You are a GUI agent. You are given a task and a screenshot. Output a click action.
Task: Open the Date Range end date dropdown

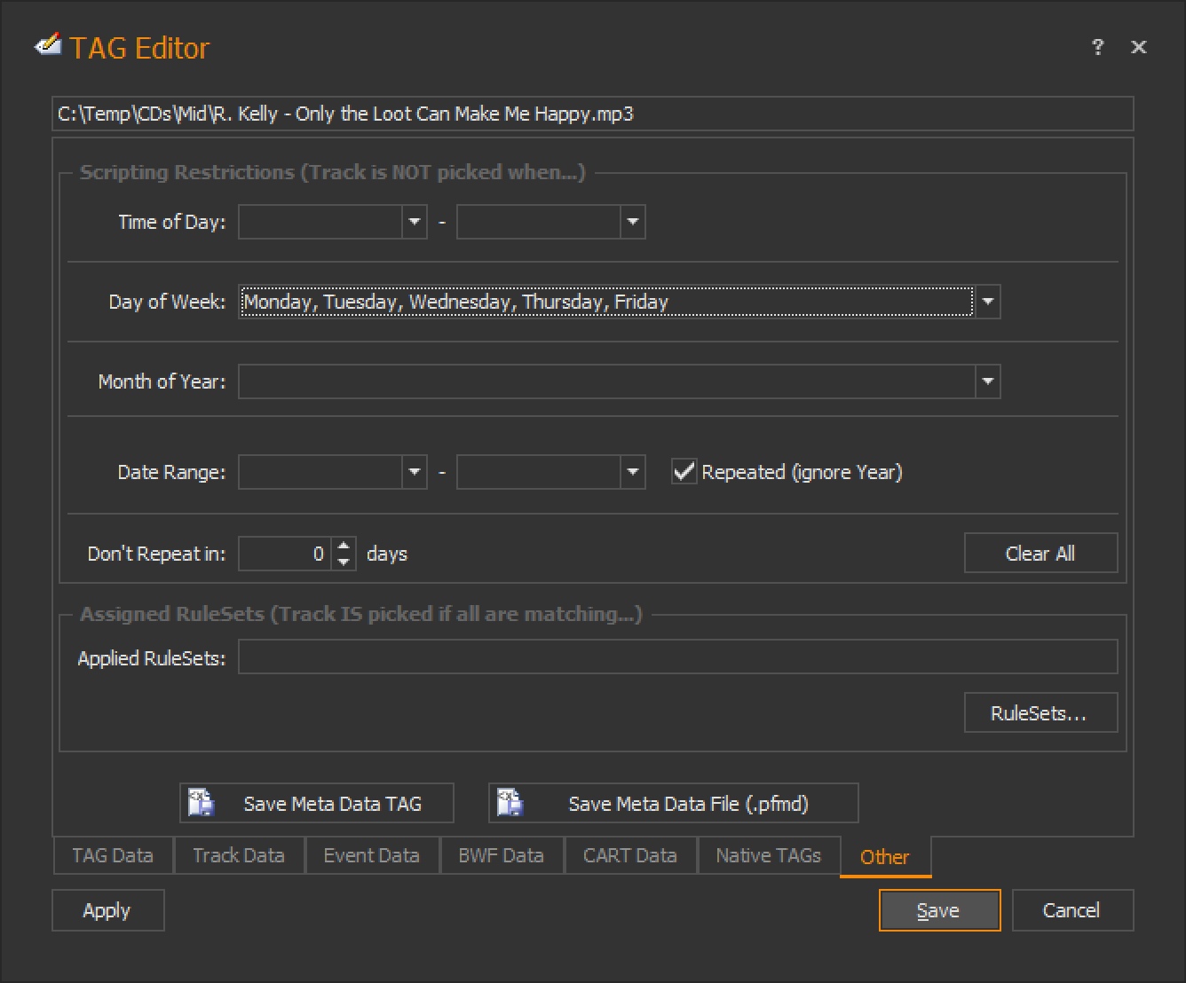[x=633, y=472]
